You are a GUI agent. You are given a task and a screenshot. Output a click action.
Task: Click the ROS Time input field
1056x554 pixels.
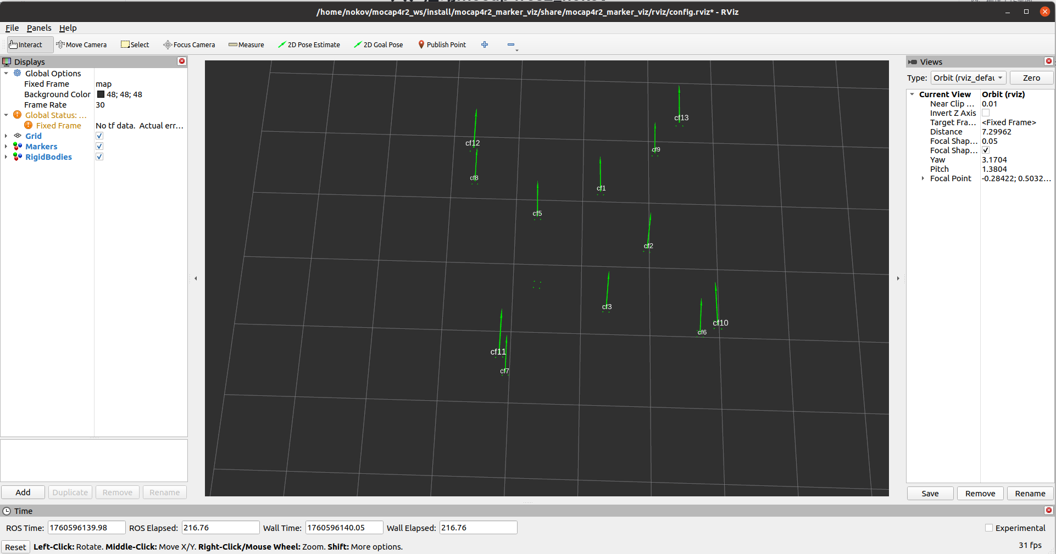(x=86, y=527)
